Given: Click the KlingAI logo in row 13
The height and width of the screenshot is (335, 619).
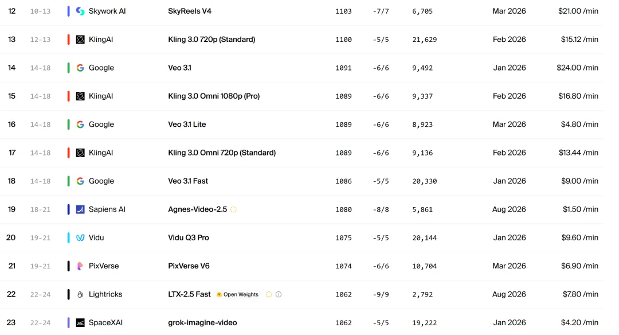Looking at the screenshot, I should pyautogui.click(x=80, y=40).
